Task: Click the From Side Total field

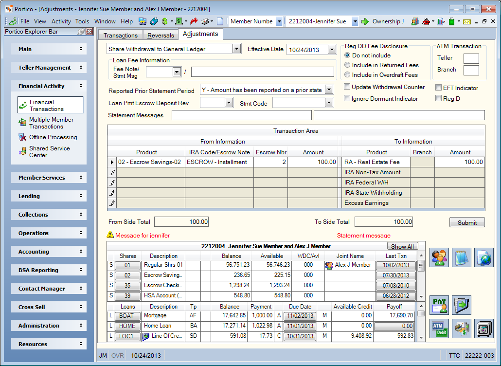Action: coord(181,222)
